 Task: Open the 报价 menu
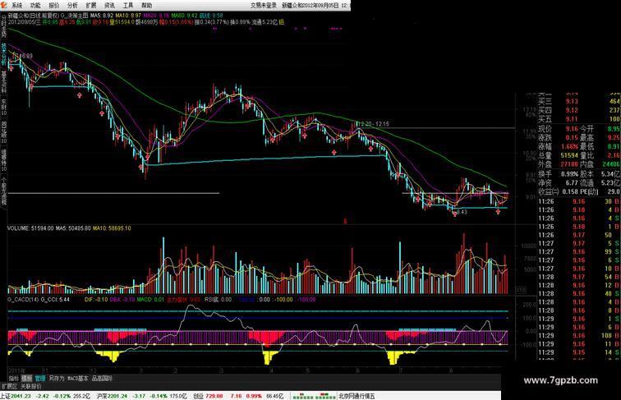pos(54,6)
